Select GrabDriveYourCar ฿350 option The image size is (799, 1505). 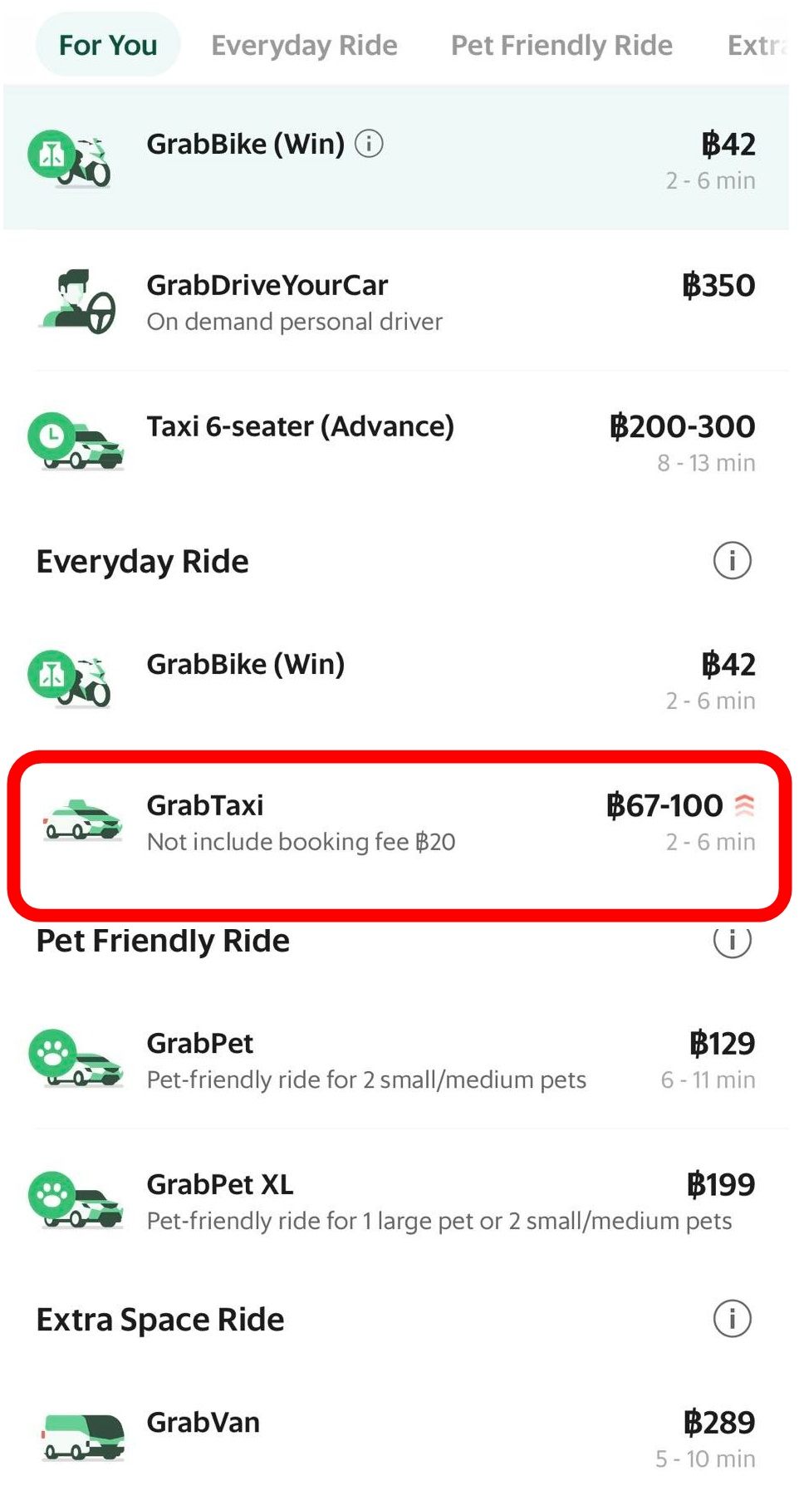click(399, 301)
